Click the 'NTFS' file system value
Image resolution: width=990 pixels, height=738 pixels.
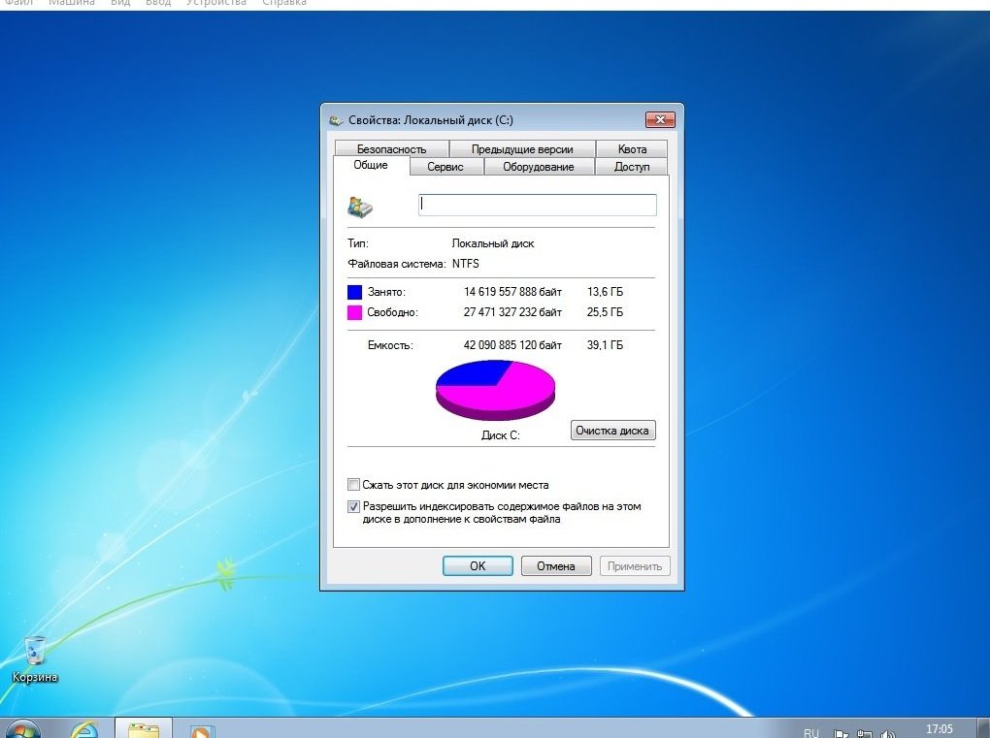[465, 264]
